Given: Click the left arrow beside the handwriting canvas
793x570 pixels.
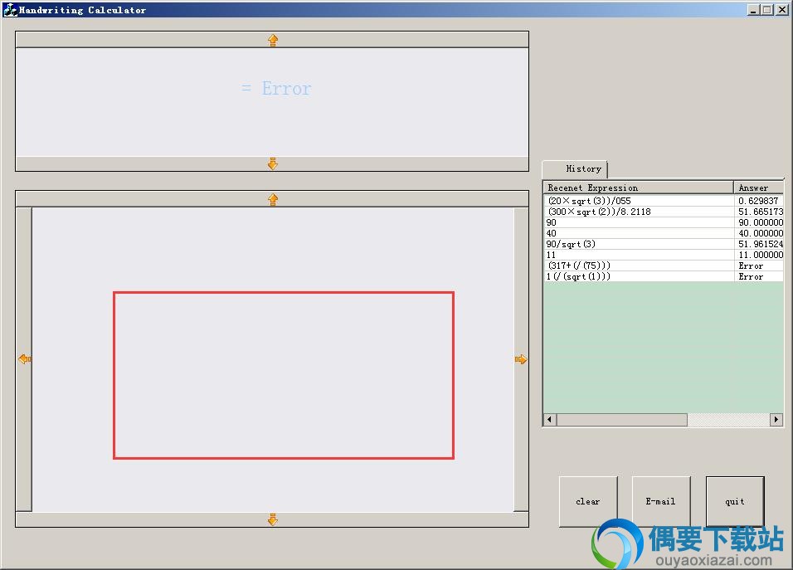Looking at the screenshot, I should [24, 359].
